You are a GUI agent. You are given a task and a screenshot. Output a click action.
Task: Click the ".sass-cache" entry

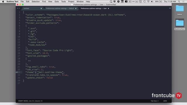[37, 42]
